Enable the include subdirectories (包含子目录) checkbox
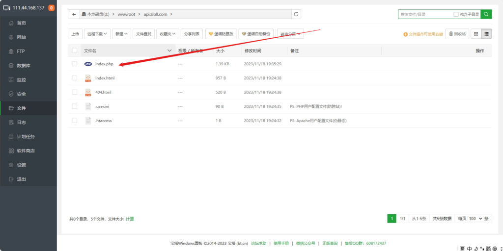Screen dimensions: 503x251 [x=456, y=15]
